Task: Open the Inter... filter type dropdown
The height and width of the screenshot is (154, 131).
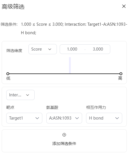Action: [x=20, y=95]
